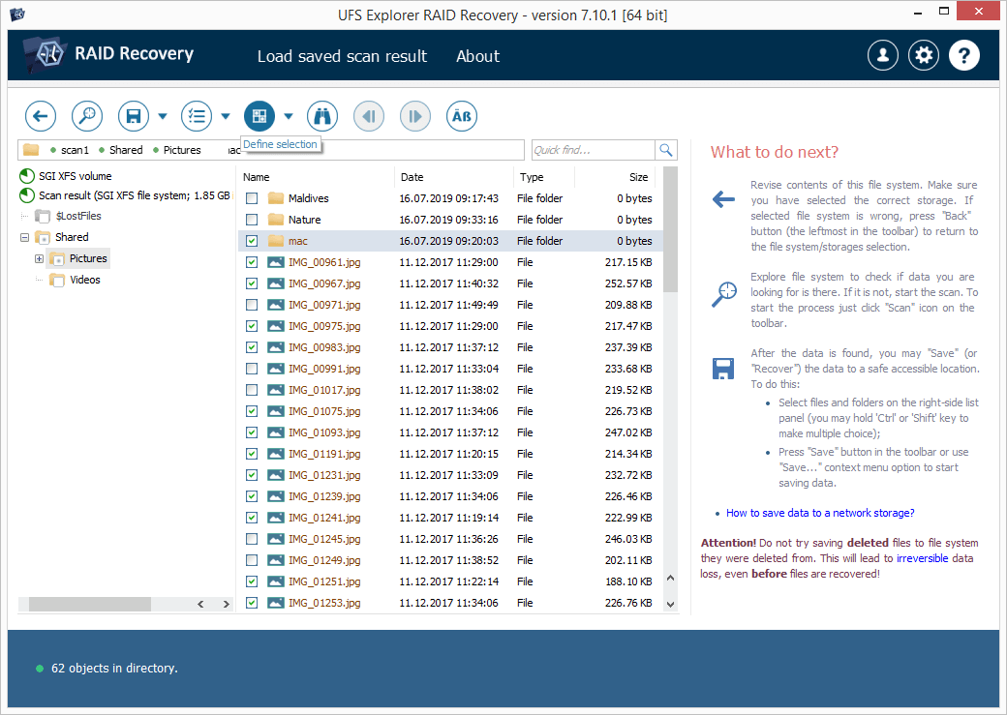1007x715 pixels.
Task: Select the IMG_00975.jpg file name
Action: [324, 326]
